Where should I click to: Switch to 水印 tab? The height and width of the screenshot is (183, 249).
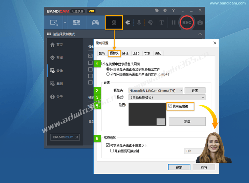click(136, 53)
